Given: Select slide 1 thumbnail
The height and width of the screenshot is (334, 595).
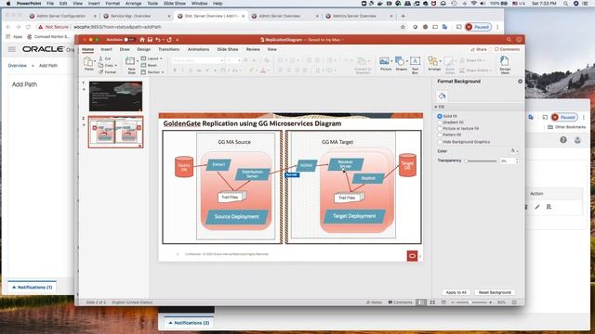Looking at the screenshot, I should [115, 96].
